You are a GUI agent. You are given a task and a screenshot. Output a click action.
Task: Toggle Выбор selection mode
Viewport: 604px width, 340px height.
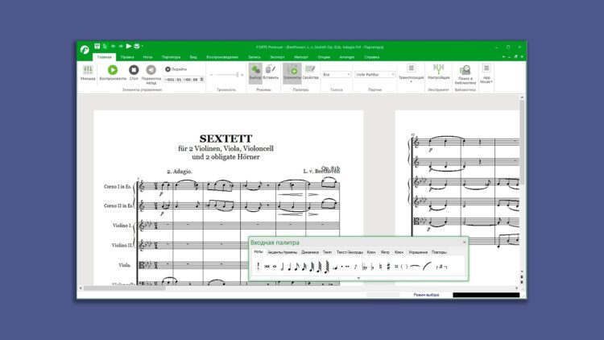pyautogui.click(x=254, y=72)
